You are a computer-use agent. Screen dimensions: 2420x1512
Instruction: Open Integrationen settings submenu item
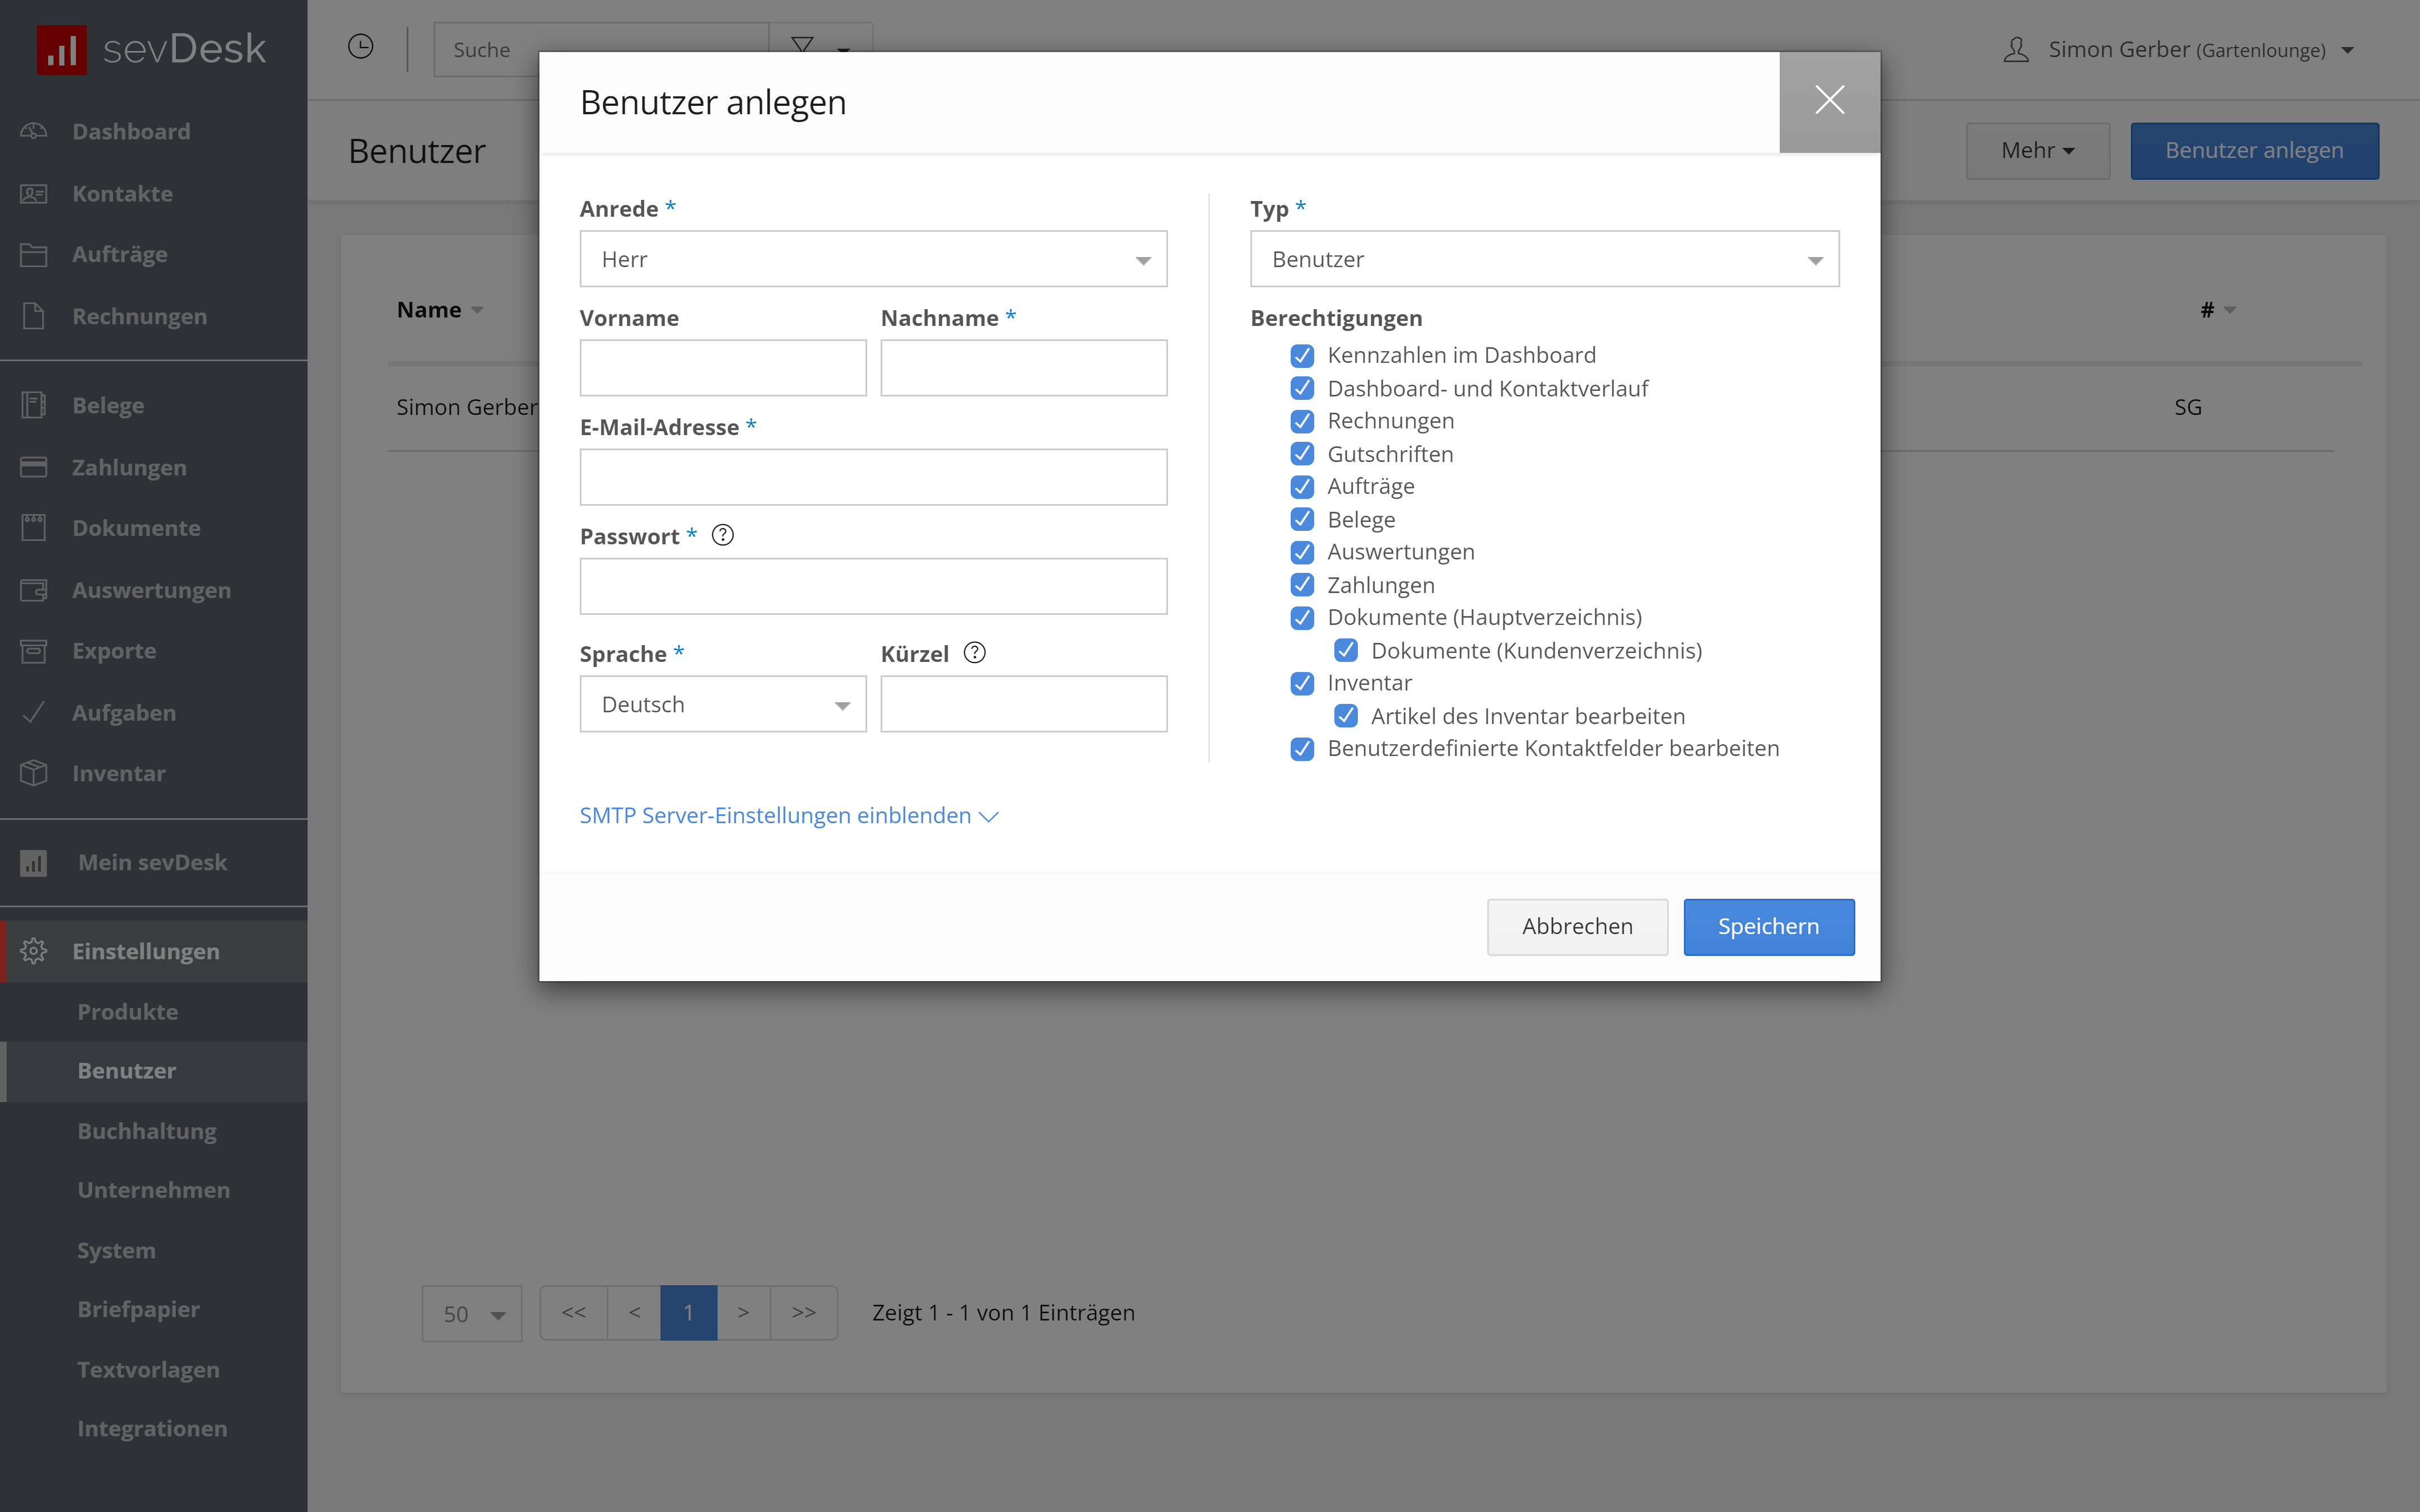click(152, 1428)
